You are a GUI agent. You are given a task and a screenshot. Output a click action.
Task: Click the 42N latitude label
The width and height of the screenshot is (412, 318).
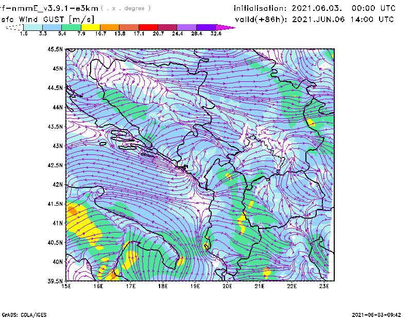coord(58,184)
